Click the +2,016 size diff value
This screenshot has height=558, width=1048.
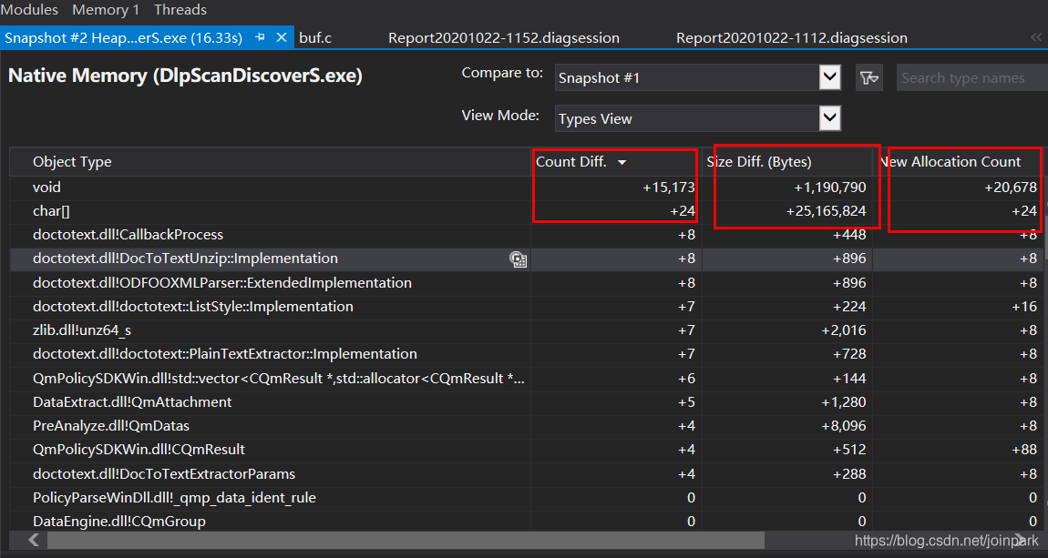tap(844, 330)
